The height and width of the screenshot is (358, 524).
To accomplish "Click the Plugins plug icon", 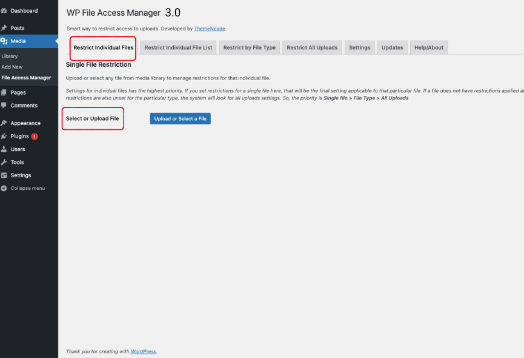I will [4, 136].
